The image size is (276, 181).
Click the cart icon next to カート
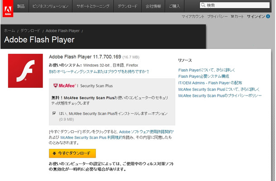click(x=232, y=16)
